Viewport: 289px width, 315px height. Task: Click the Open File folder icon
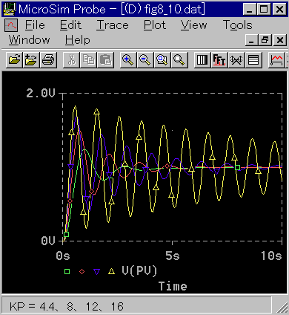[x=14, y=60]
